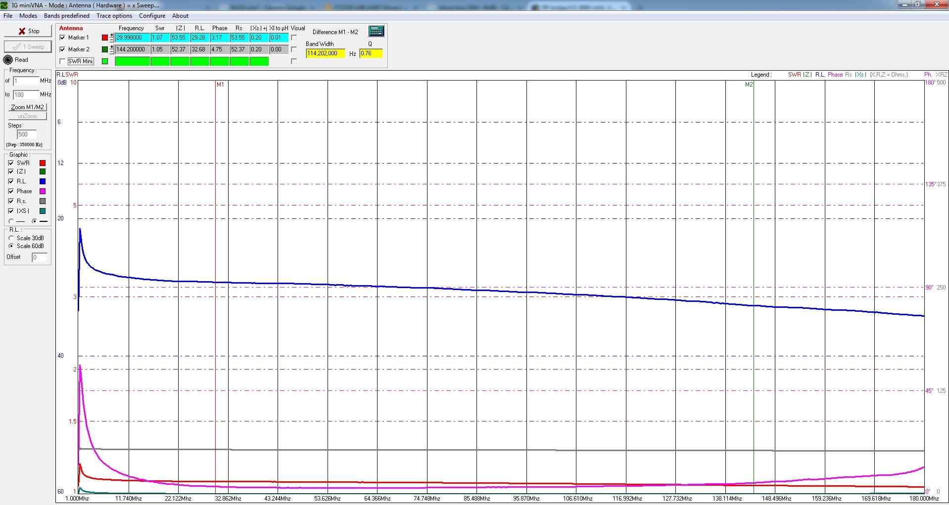949x505 pixels.
Task: Uncheck the Marker 2 checkbox
Action: pos(62,49)
